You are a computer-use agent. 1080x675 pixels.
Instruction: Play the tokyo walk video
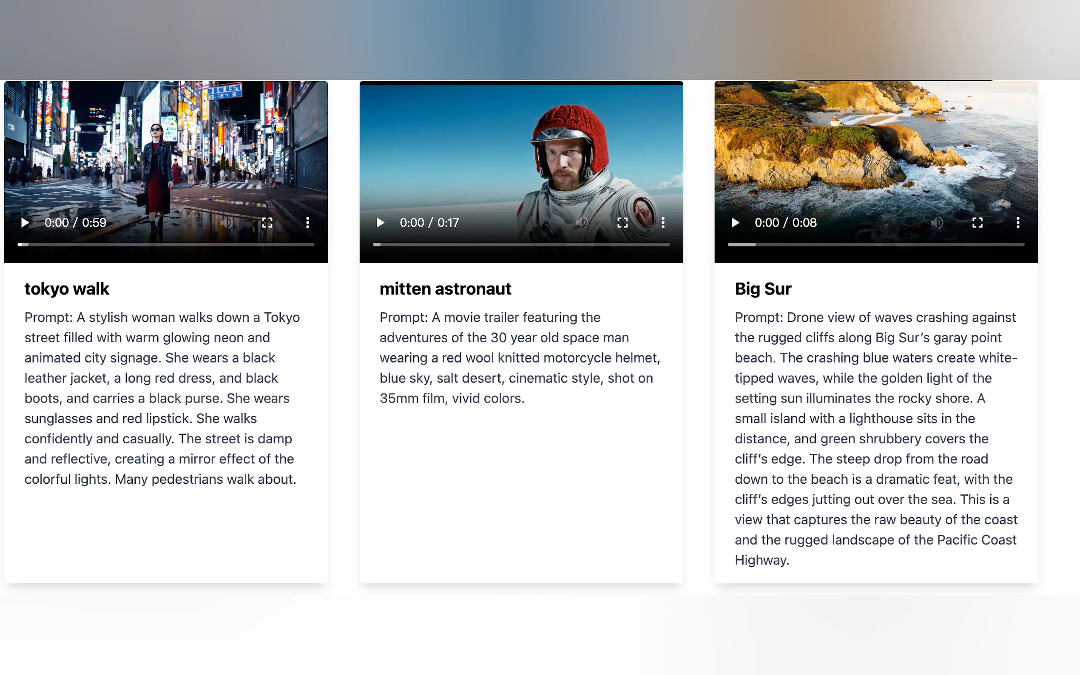(x=25, y=223)
